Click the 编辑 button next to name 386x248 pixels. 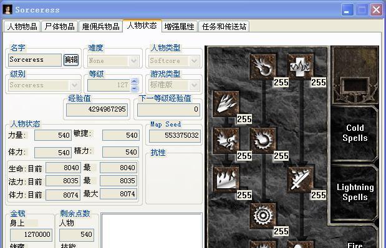(x=71, y=60)
